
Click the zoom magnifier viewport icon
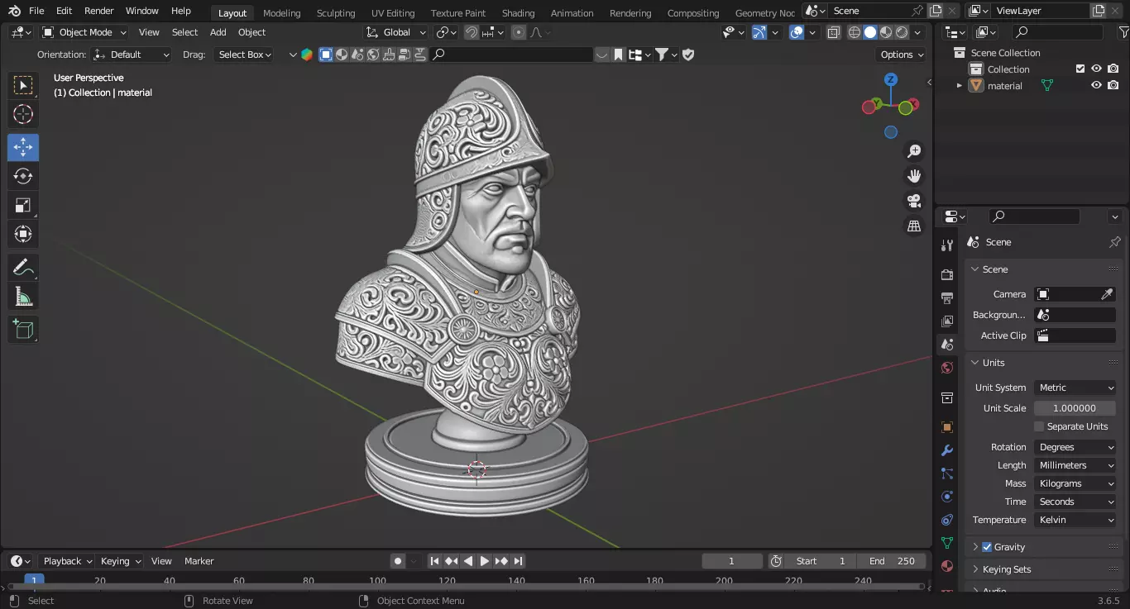click(914, 151)
